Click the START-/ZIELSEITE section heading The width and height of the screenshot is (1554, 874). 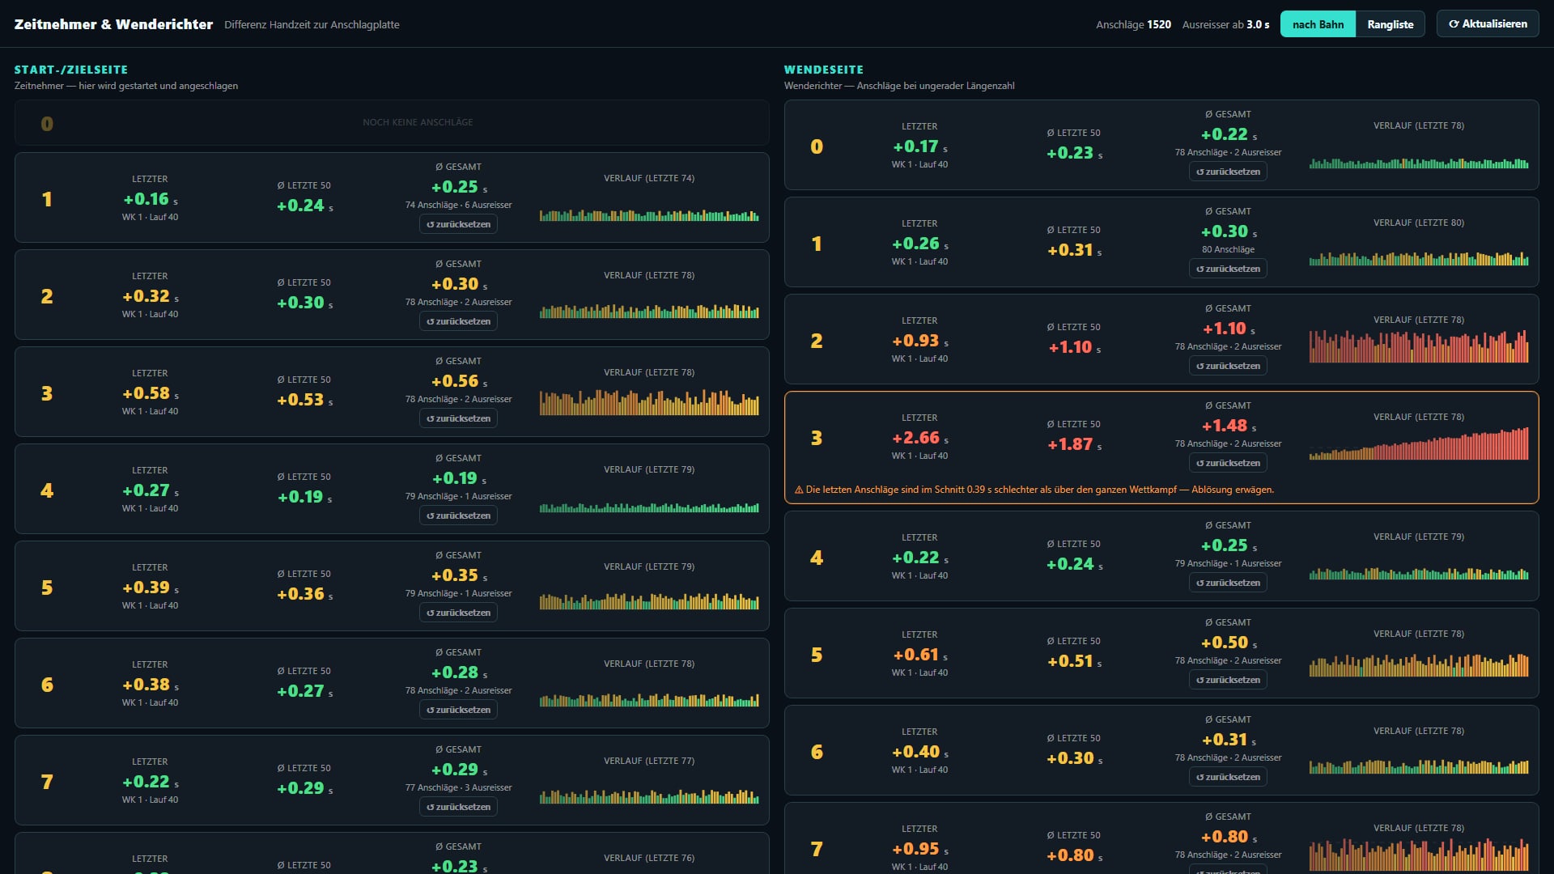pos(71,70)
